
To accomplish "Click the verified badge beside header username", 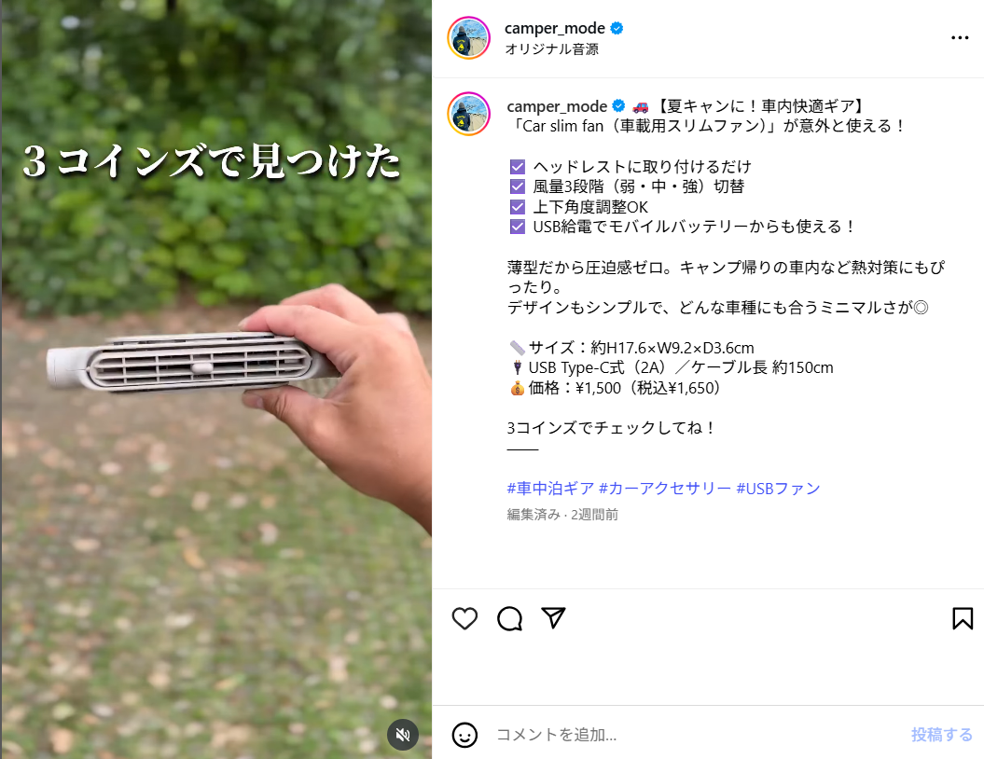I will coord(617,28).
